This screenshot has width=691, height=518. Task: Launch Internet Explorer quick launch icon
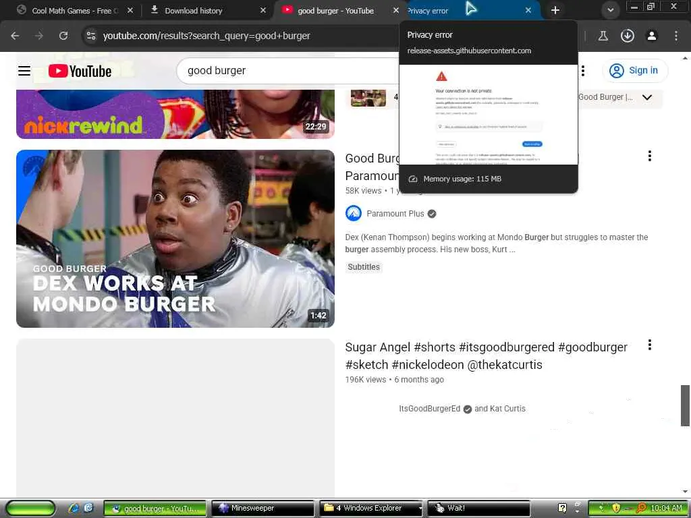click(x=73, y=508)
